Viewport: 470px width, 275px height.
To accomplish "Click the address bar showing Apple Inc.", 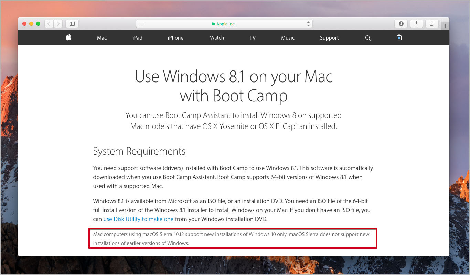I will click(224, 24).
